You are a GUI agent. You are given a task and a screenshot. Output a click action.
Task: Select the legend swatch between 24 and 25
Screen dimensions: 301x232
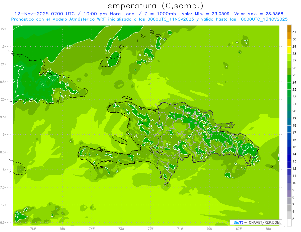point(289,79)
